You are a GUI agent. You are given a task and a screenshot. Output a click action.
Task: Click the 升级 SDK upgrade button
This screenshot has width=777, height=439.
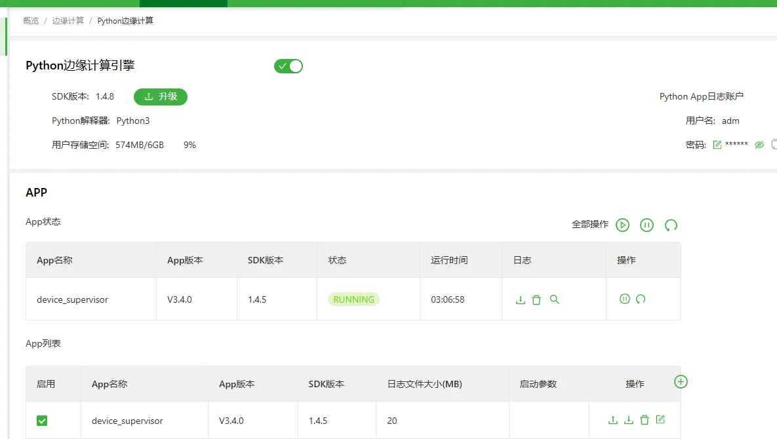161,96
